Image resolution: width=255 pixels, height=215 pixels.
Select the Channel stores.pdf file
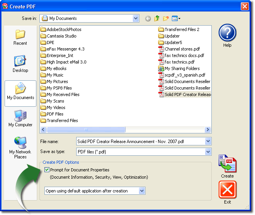tap(182, 49)
